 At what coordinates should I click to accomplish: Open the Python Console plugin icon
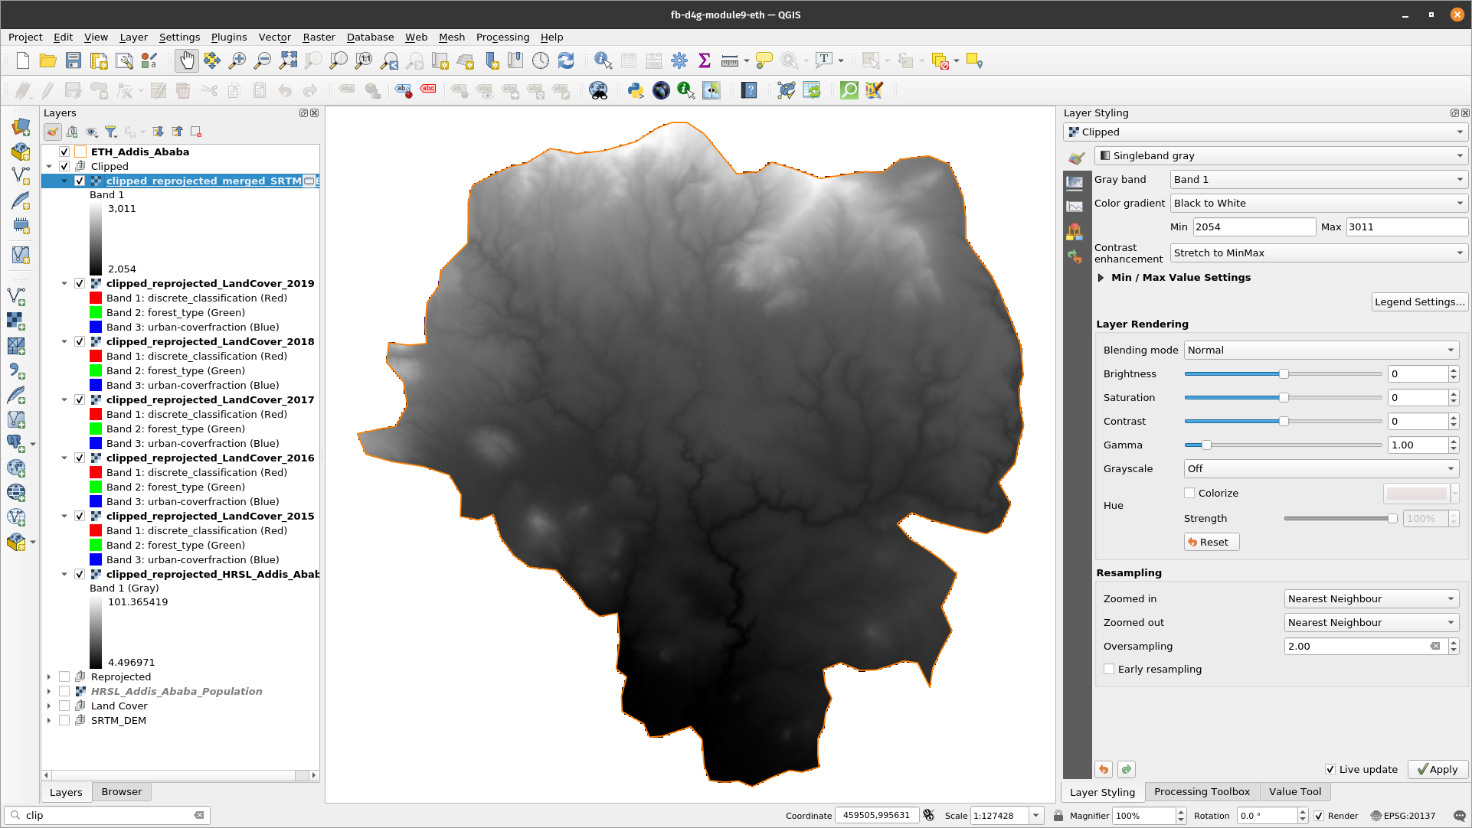[635, 91]
